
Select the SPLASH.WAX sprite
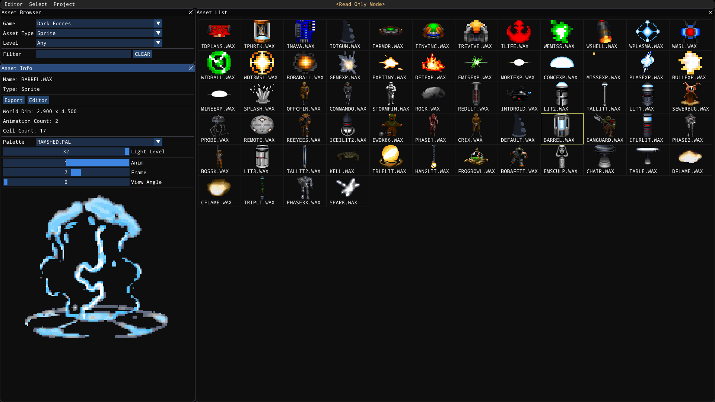pos(262,98)
